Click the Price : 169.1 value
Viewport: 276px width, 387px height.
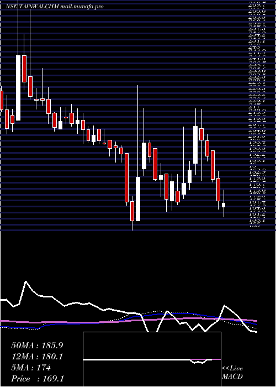[38, 379]
